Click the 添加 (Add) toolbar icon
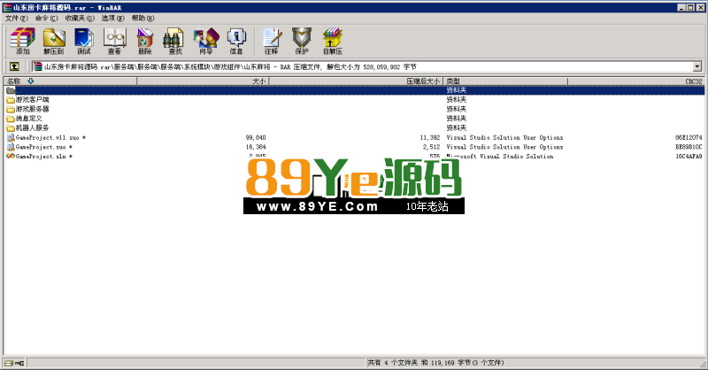The width and height of the screenshot is (708, 370). point(23,41)
